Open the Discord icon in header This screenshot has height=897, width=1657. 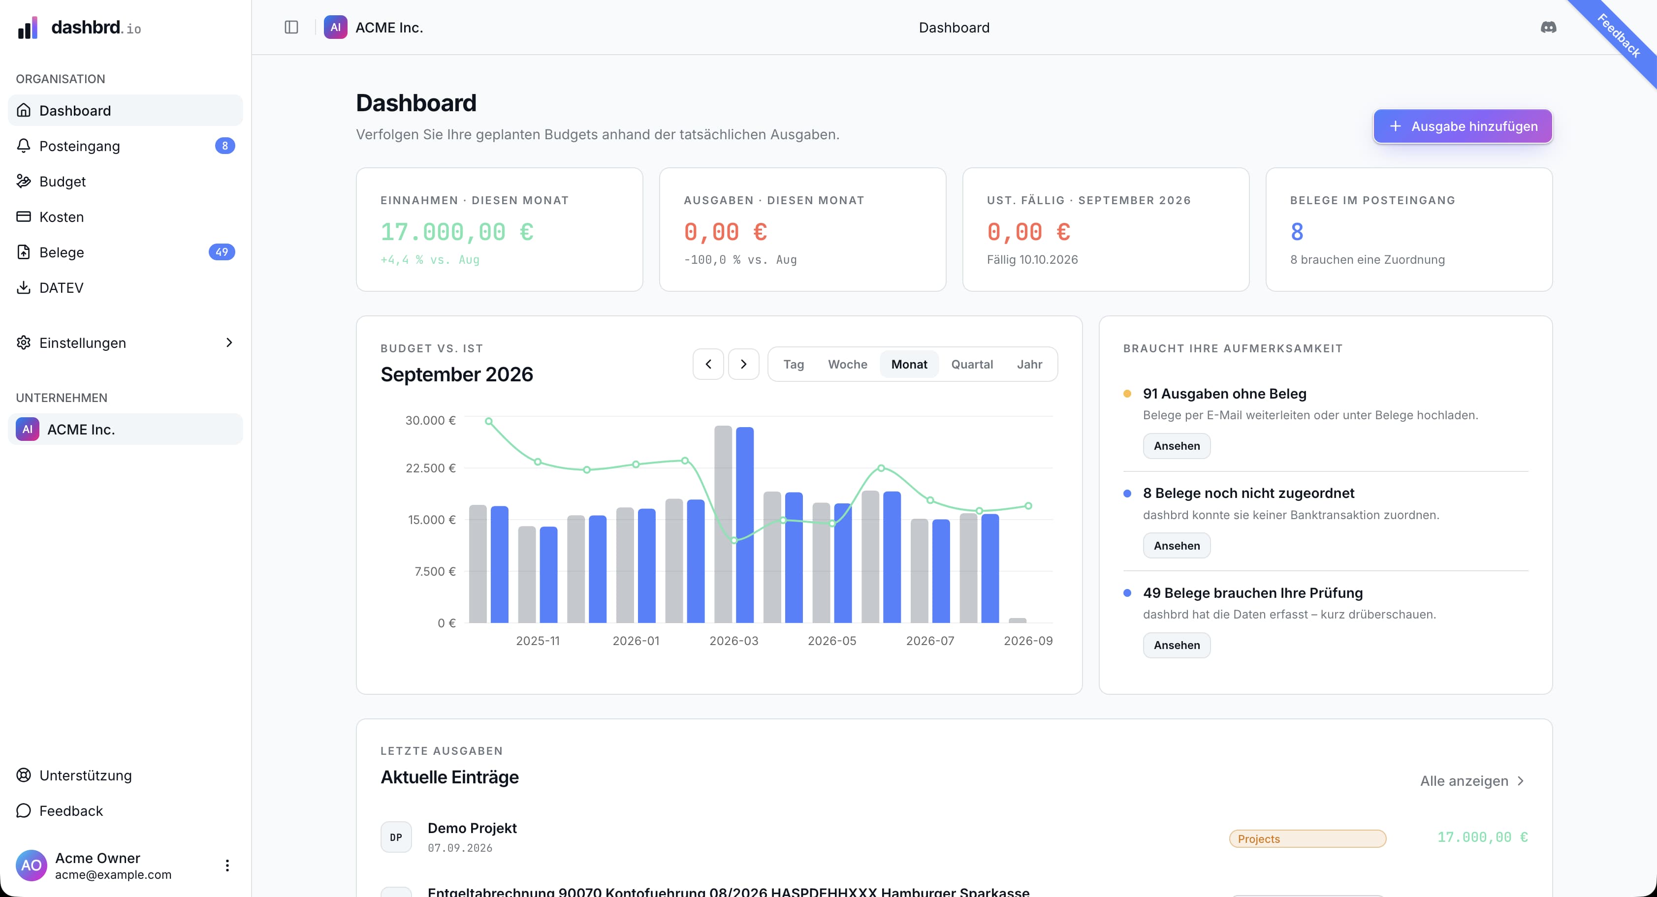(1548, 27)
